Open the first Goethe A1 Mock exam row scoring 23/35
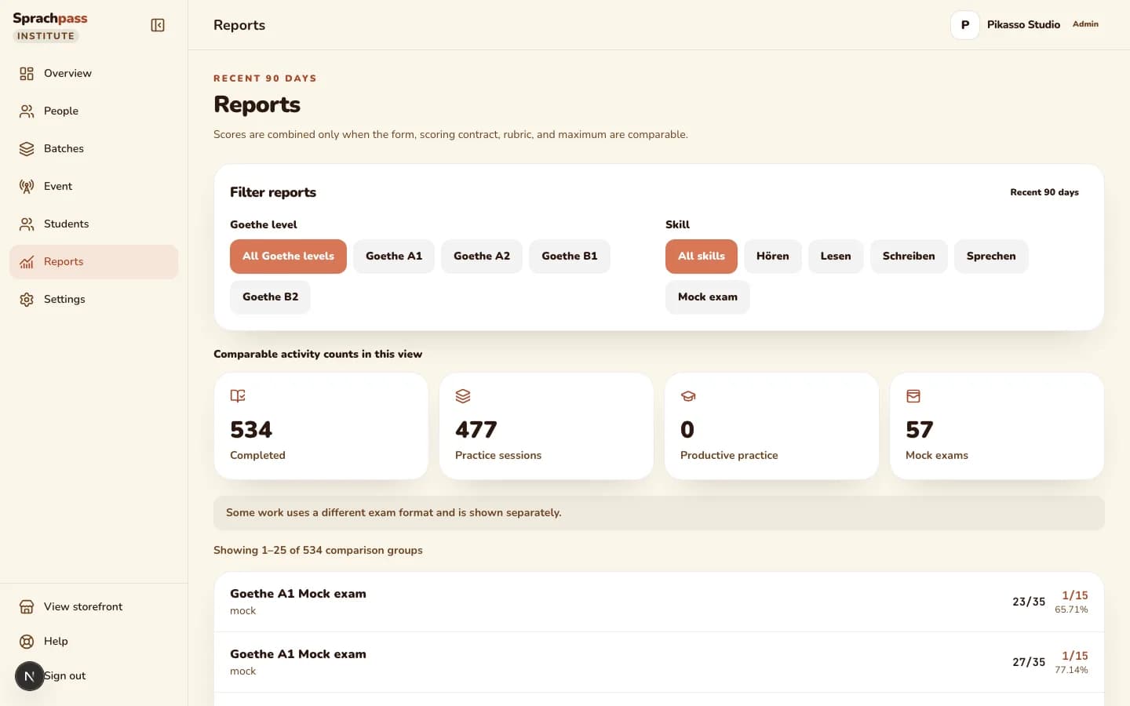 pos(659,602)
